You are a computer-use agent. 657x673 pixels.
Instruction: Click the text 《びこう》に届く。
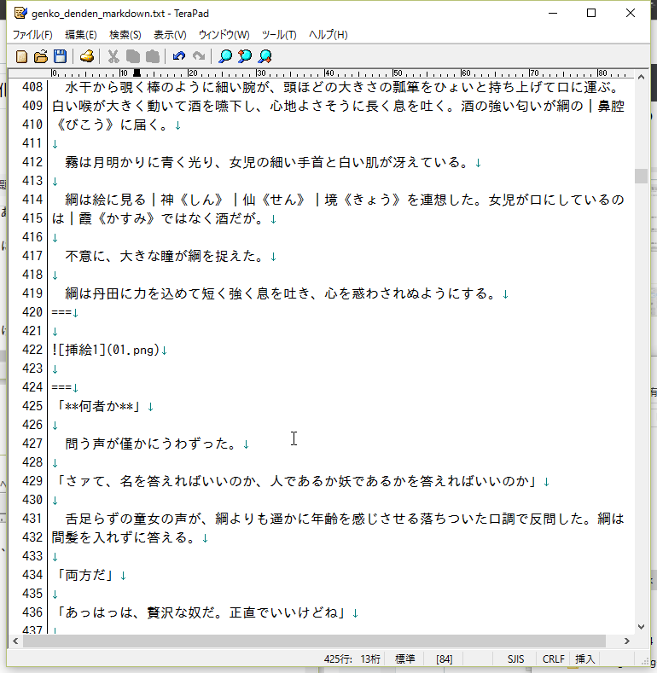pos(112,125)
